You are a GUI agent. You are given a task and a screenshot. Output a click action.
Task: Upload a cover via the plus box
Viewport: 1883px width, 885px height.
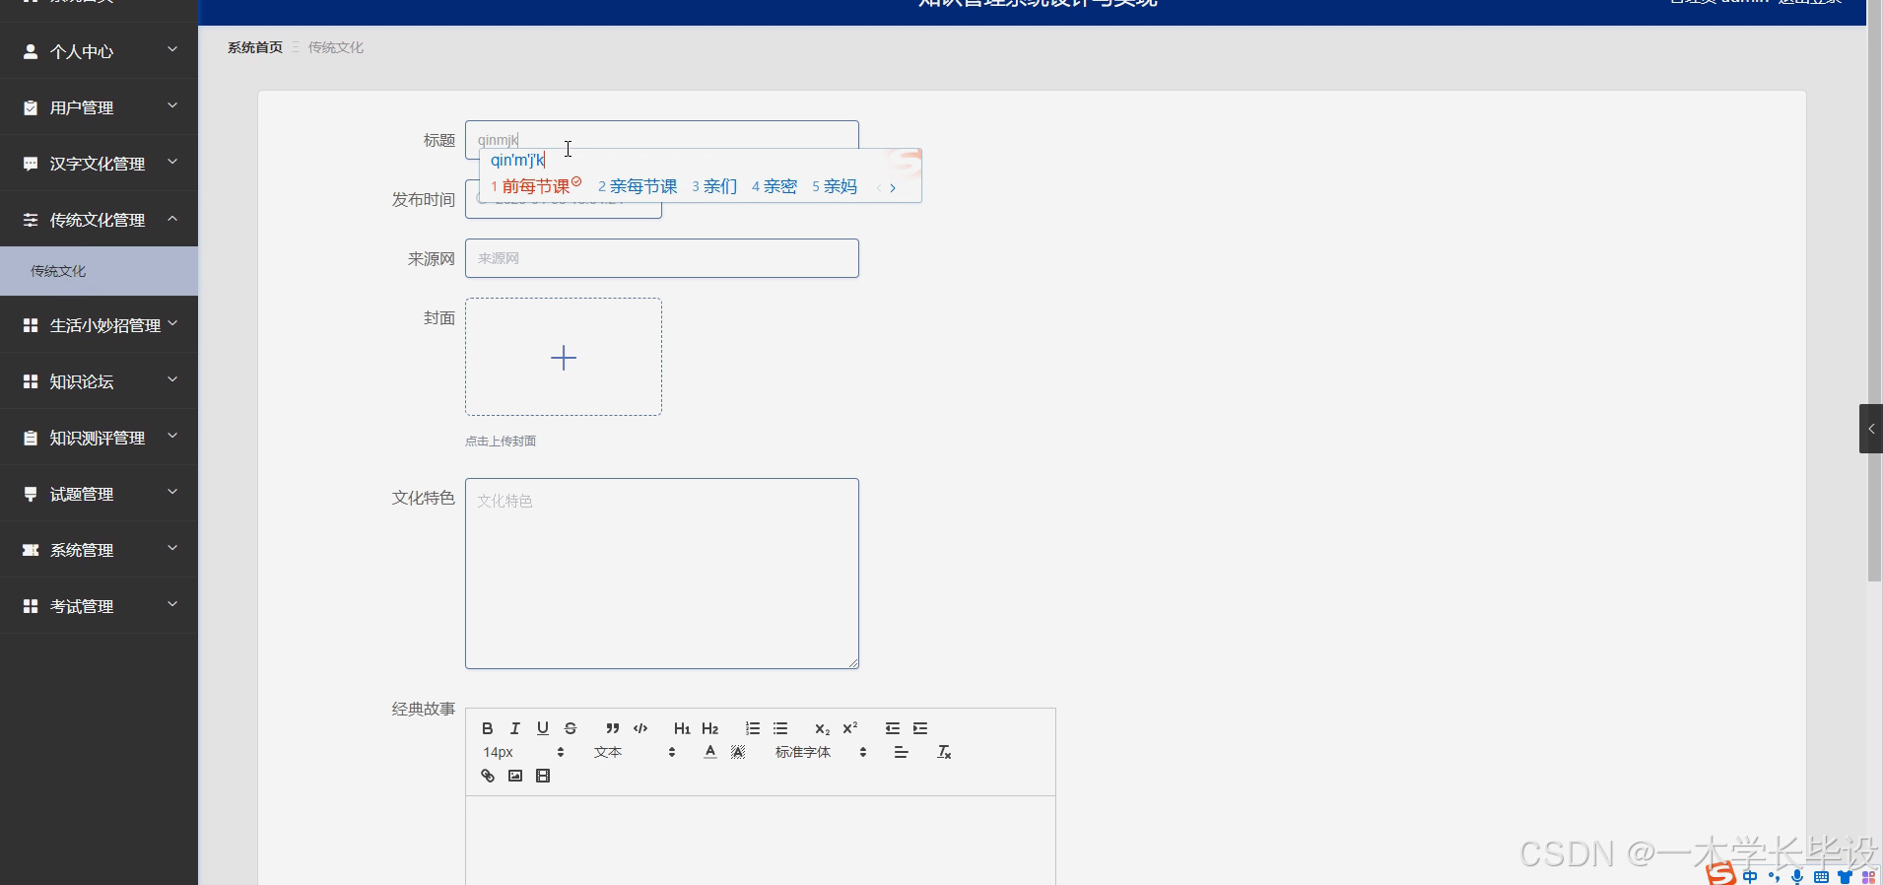(564, 357)
